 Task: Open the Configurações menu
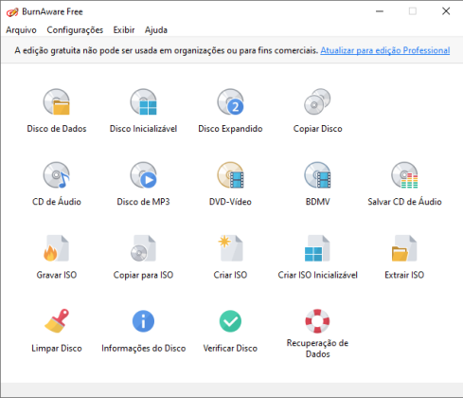pos(75,30)
